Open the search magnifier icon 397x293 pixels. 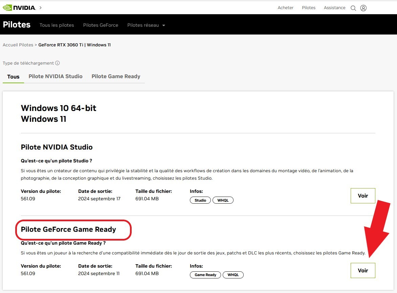(x=353, y=8)
